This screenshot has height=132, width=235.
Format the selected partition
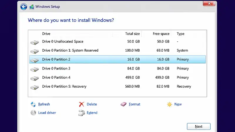(135, 104)
